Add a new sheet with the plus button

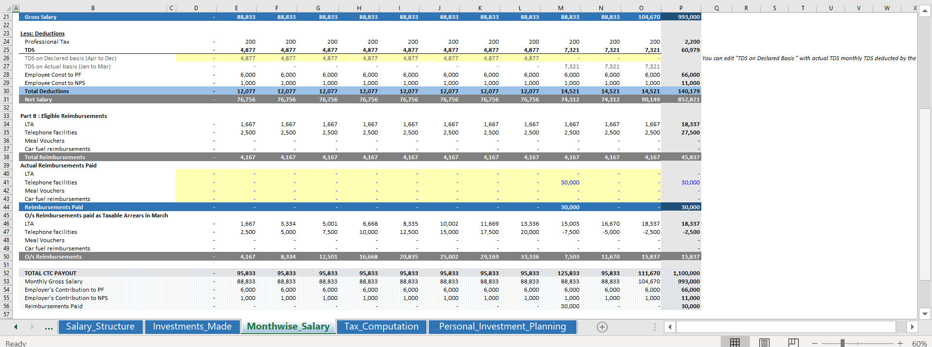click(x=602, y=327)
